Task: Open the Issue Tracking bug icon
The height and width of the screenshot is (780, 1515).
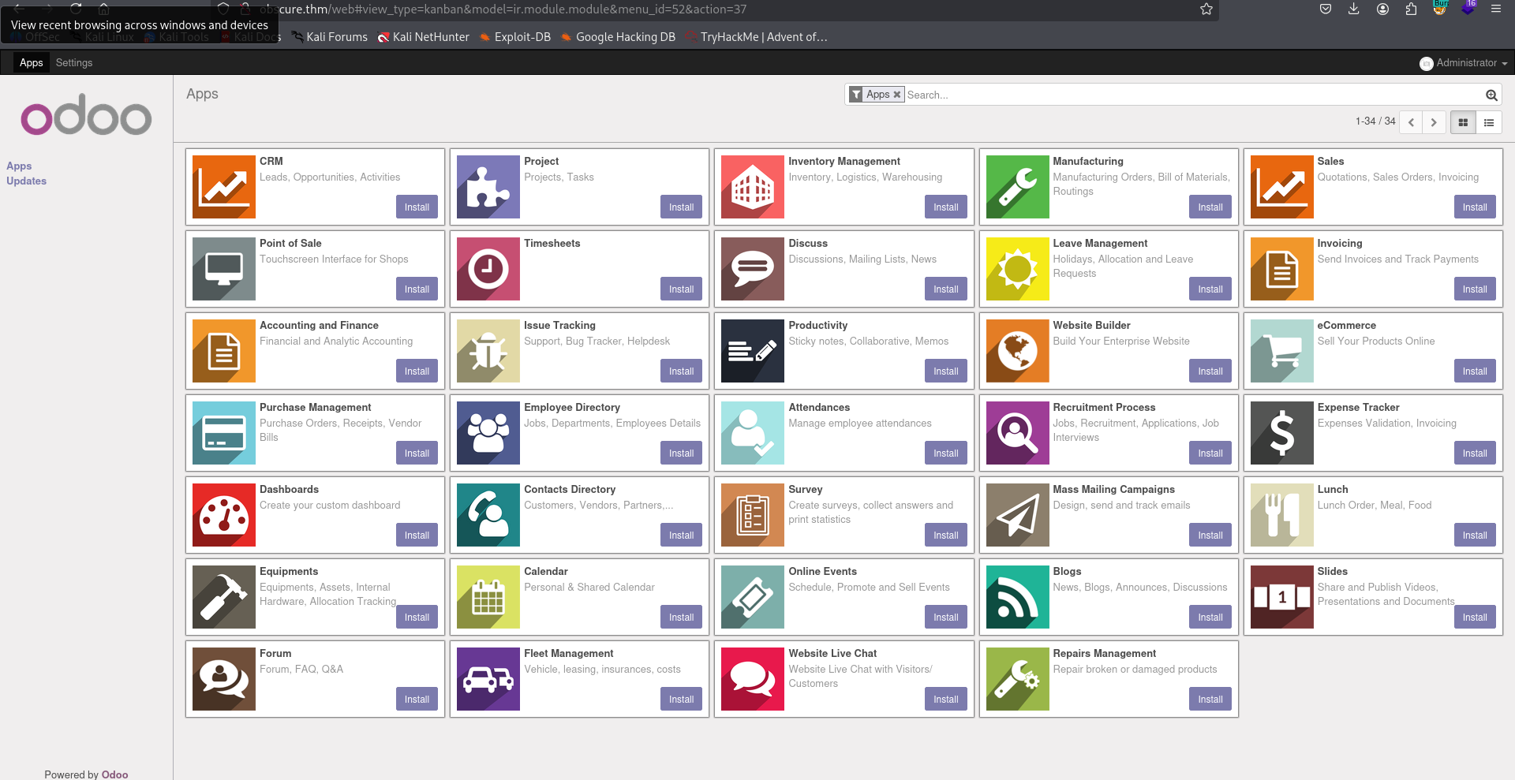Action: [x=488, y=351]
